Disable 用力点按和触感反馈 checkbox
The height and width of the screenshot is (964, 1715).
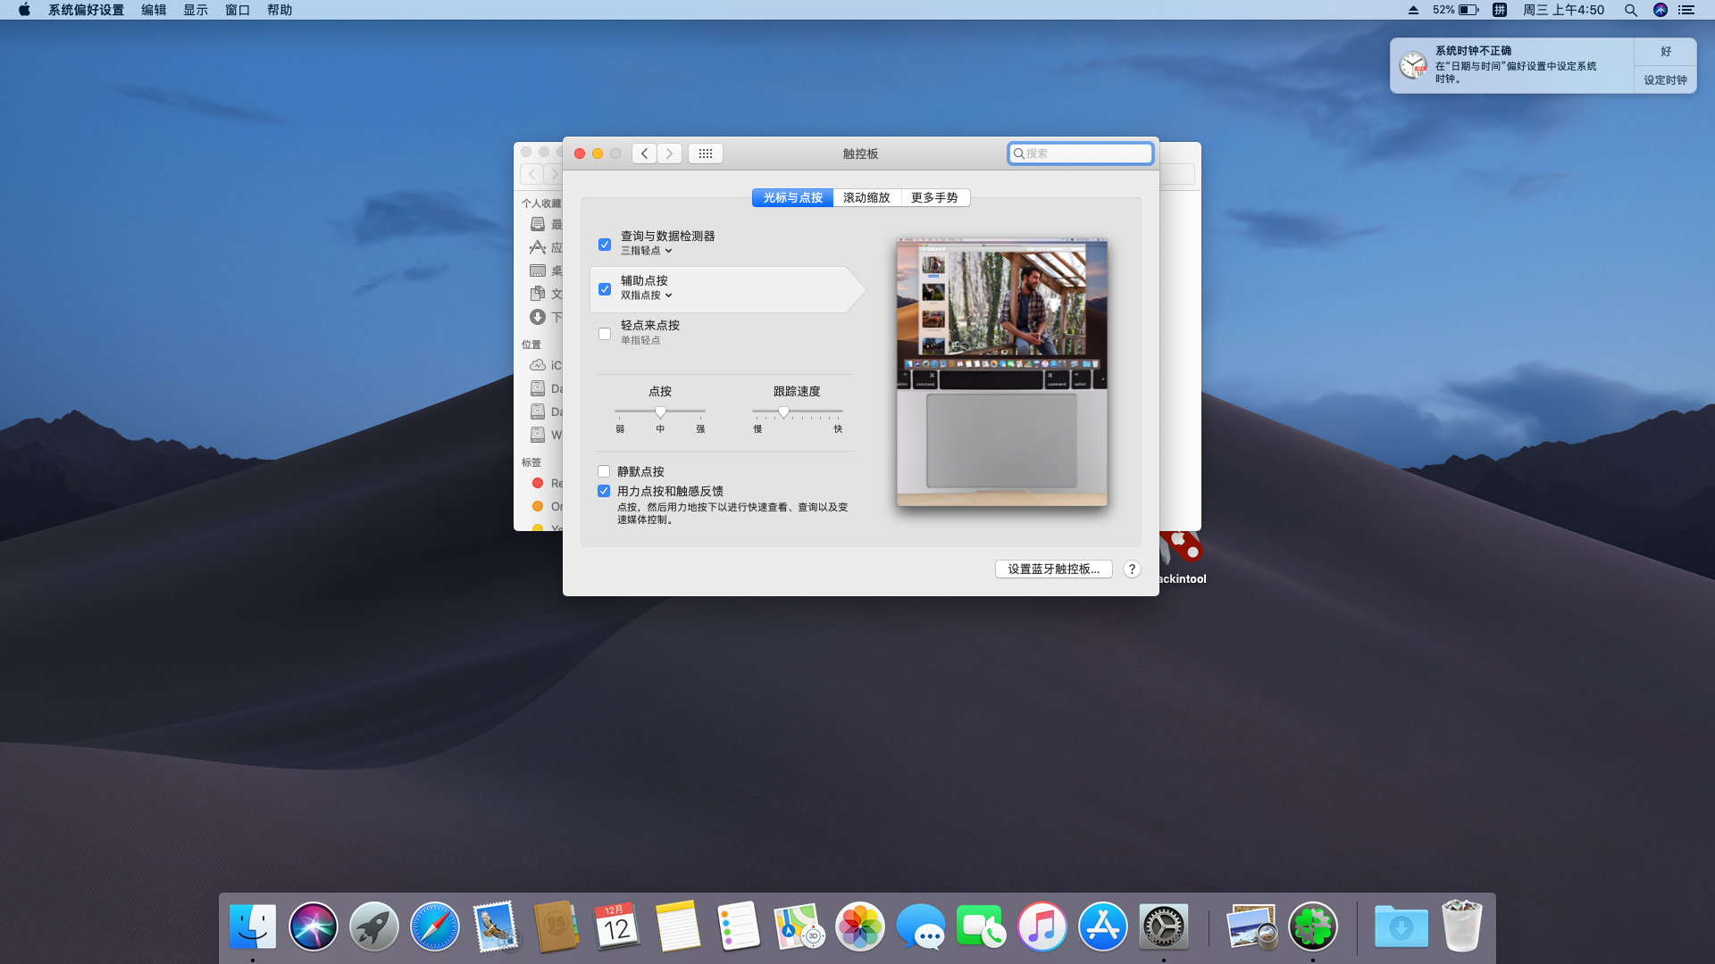tap(604, 491)
